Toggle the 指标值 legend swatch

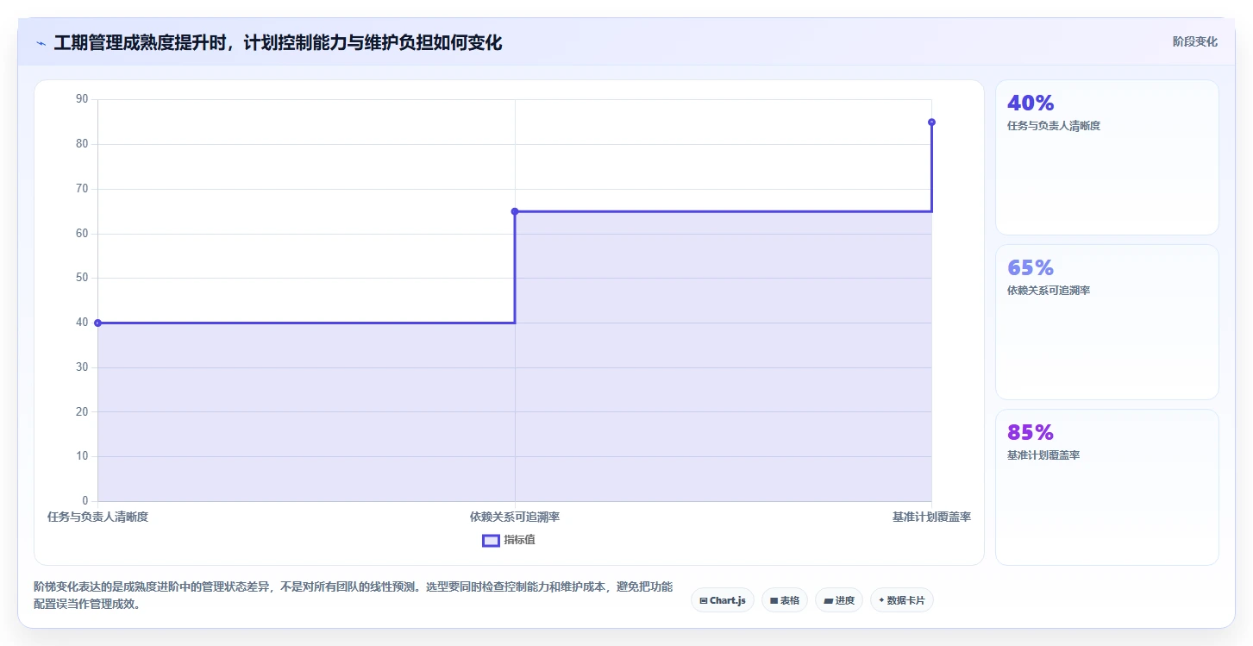(491, 540)
